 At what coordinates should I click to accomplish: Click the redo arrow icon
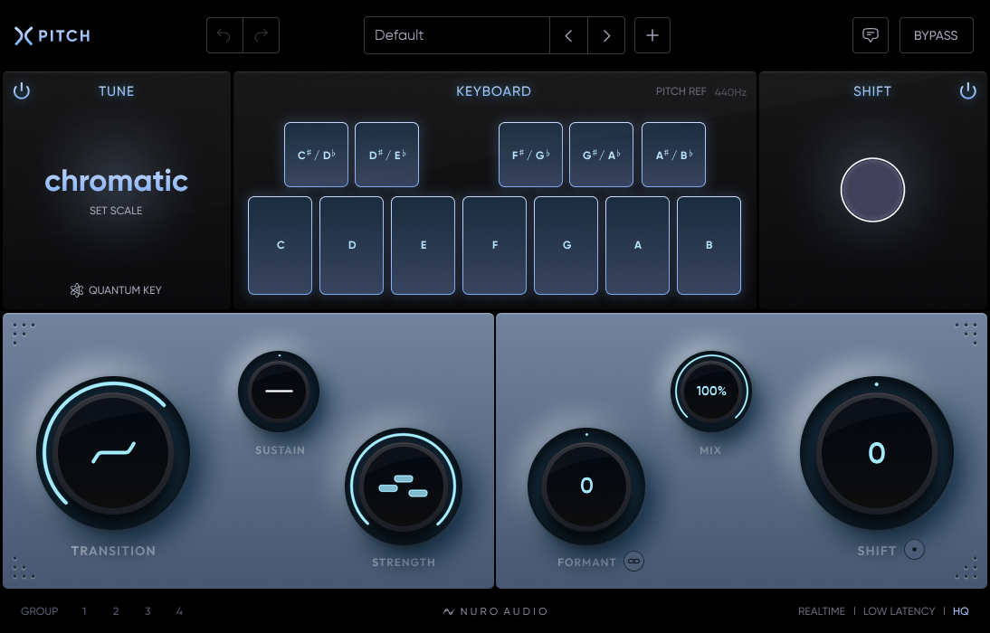[x=262, y=35]
